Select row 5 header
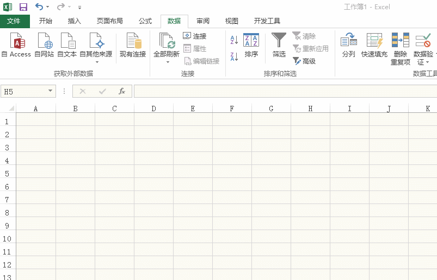 point(8,171)
